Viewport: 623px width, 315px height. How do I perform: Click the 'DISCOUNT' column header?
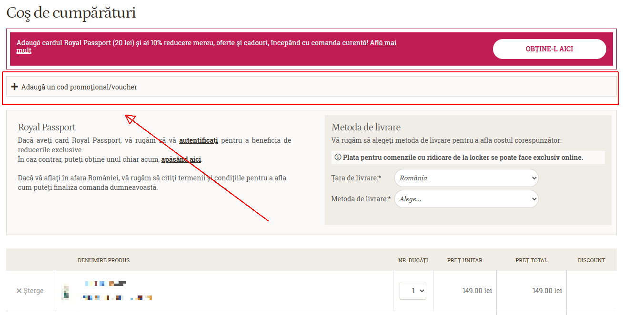[592, 260]
